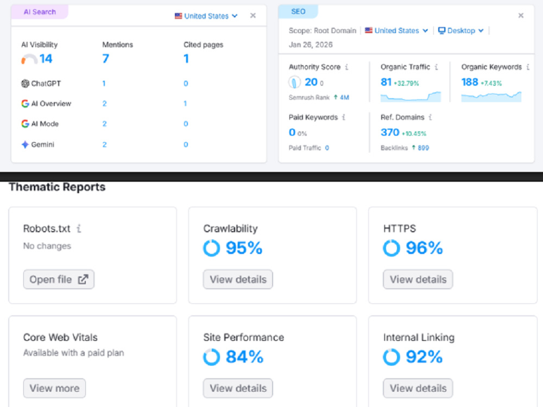Click the Paid Traffic value 0
The height and width of the screenshot is (407, 543).
coord(327,148)
